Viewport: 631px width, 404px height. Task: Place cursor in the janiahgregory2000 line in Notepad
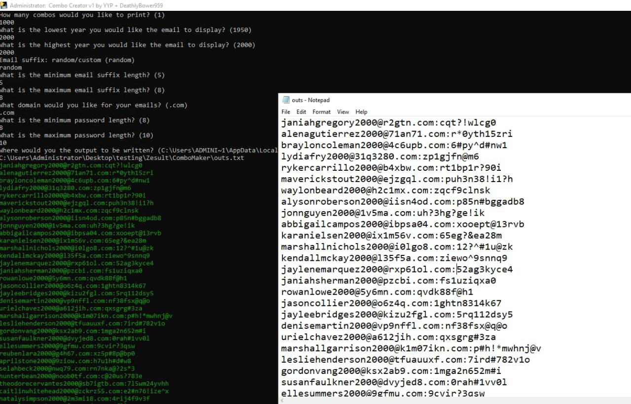point(388,123)
